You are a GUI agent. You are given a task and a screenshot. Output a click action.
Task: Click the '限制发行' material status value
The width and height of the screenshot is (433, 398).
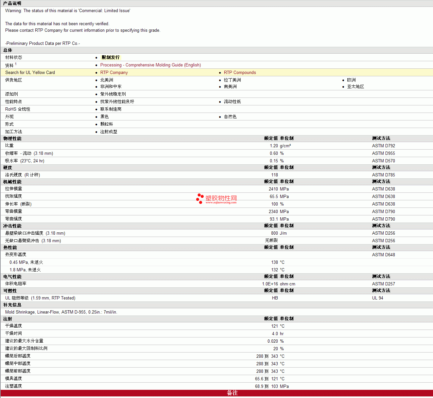(x=111, y=58)
